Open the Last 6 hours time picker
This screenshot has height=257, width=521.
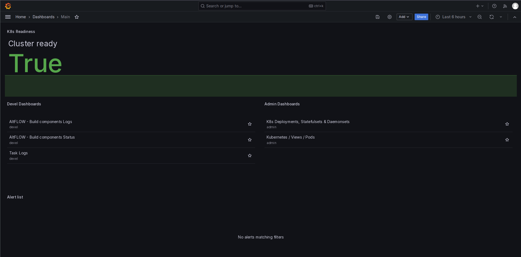coord(454,17)
